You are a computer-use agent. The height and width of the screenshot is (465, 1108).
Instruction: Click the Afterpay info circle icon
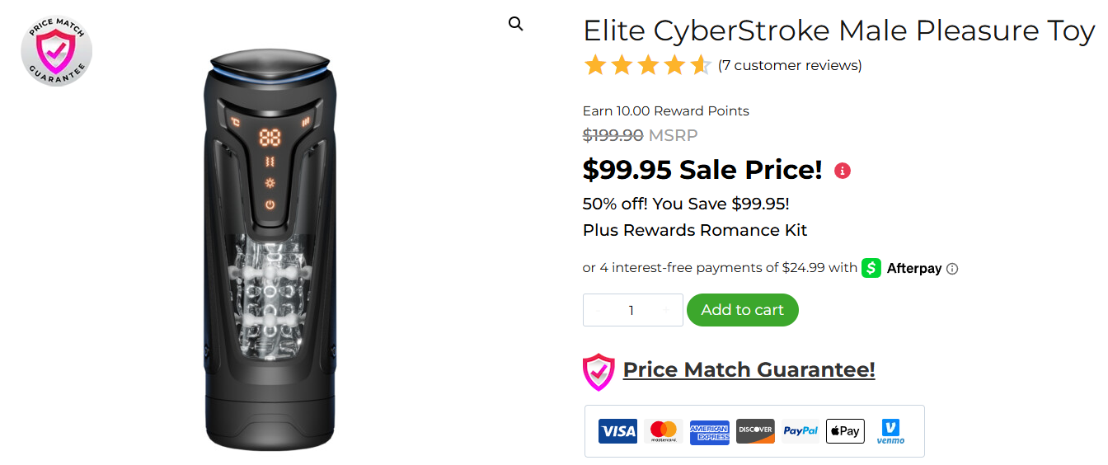coord(952,269)
